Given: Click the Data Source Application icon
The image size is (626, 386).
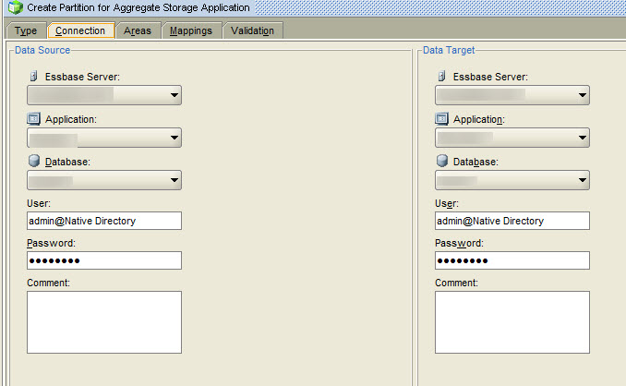Looking at the screenshot, I should [34, 119].
